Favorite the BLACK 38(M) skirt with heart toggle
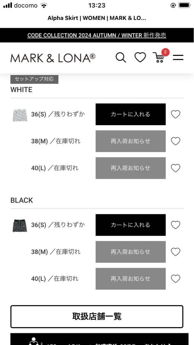 click(175, 252)
